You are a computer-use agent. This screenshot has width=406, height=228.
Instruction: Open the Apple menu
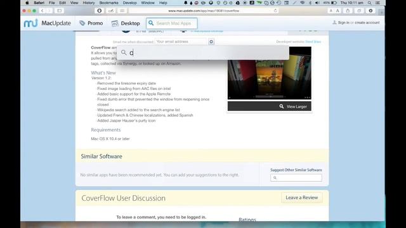click(27, 3)
